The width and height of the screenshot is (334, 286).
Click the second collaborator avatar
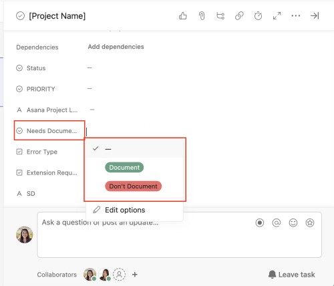point(105,275)
